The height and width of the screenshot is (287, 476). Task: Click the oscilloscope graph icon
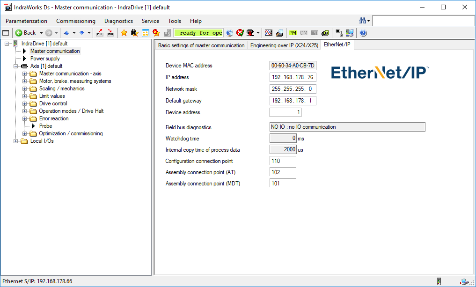(268, 33)
